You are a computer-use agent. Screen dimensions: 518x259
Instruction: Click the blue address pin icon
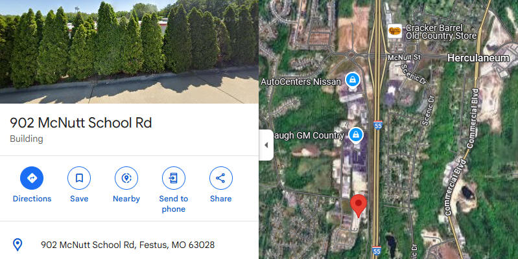pos(17,245)
